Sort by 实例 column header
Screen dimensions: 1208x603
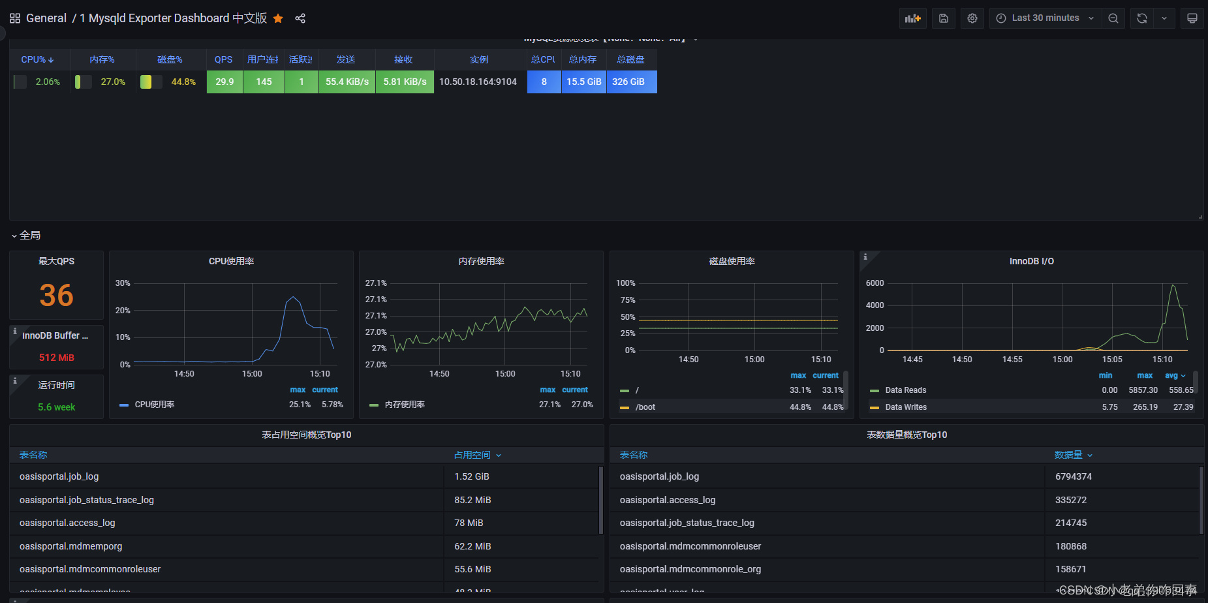480,59
